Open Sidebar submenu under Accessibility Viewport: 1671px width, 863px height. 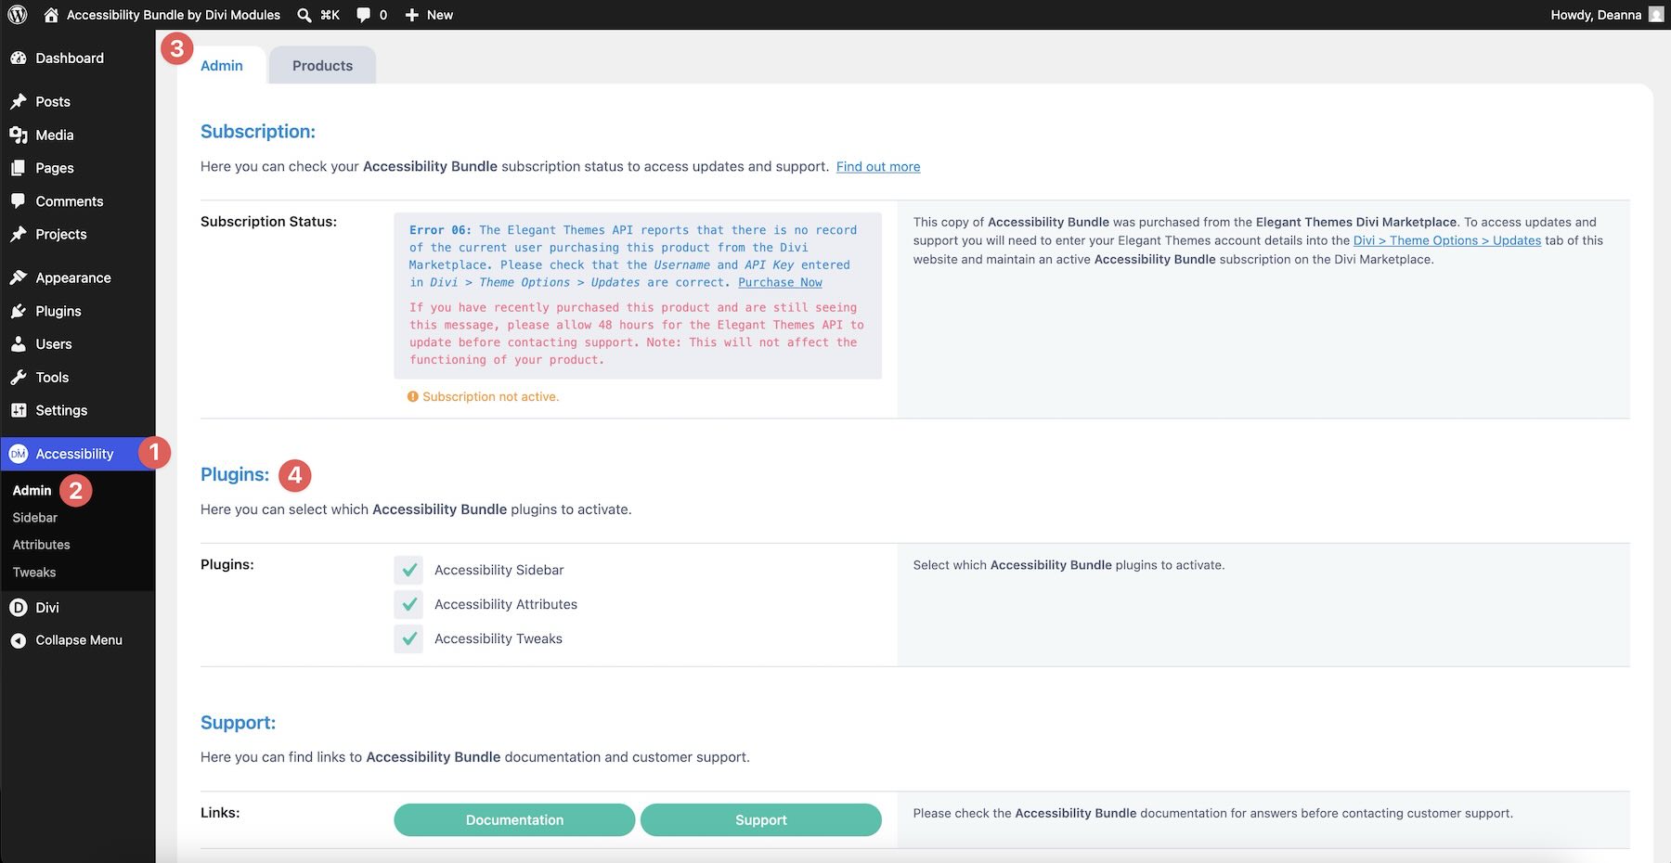tap(35, 518)
